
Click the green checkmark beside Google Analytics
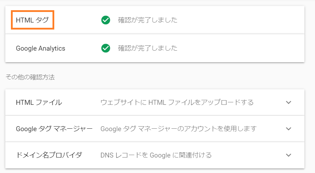click(106, 48)
